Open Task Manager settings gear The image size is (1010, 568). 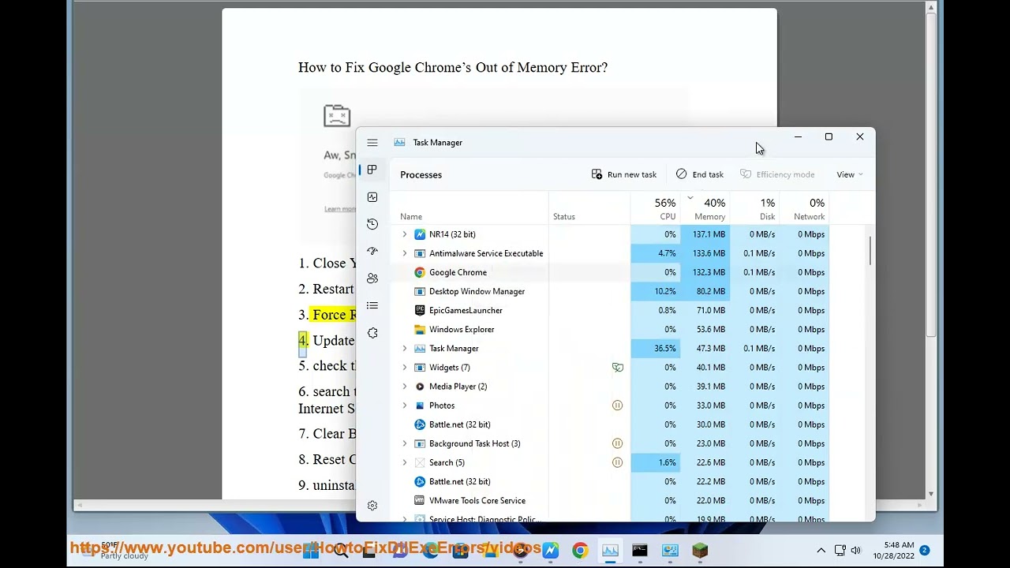tap(372, 506)
